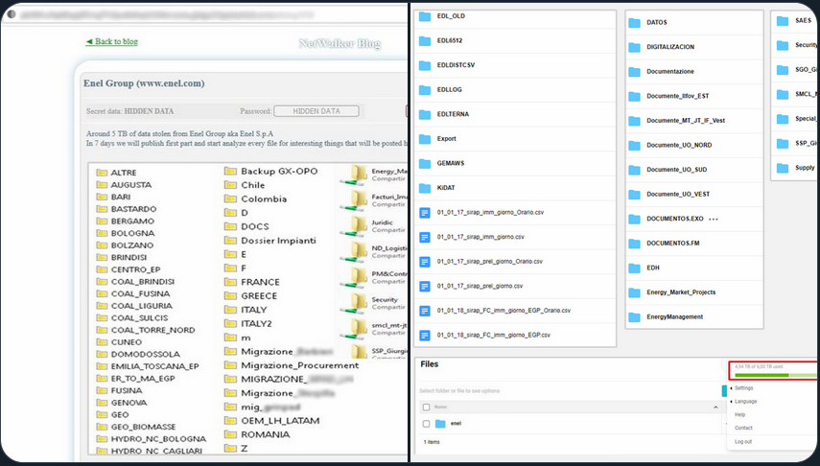Select the EMILIA_TOSCANA_EP folder name
This screenshot has height=466, width=820.
[x=154, y=366]
